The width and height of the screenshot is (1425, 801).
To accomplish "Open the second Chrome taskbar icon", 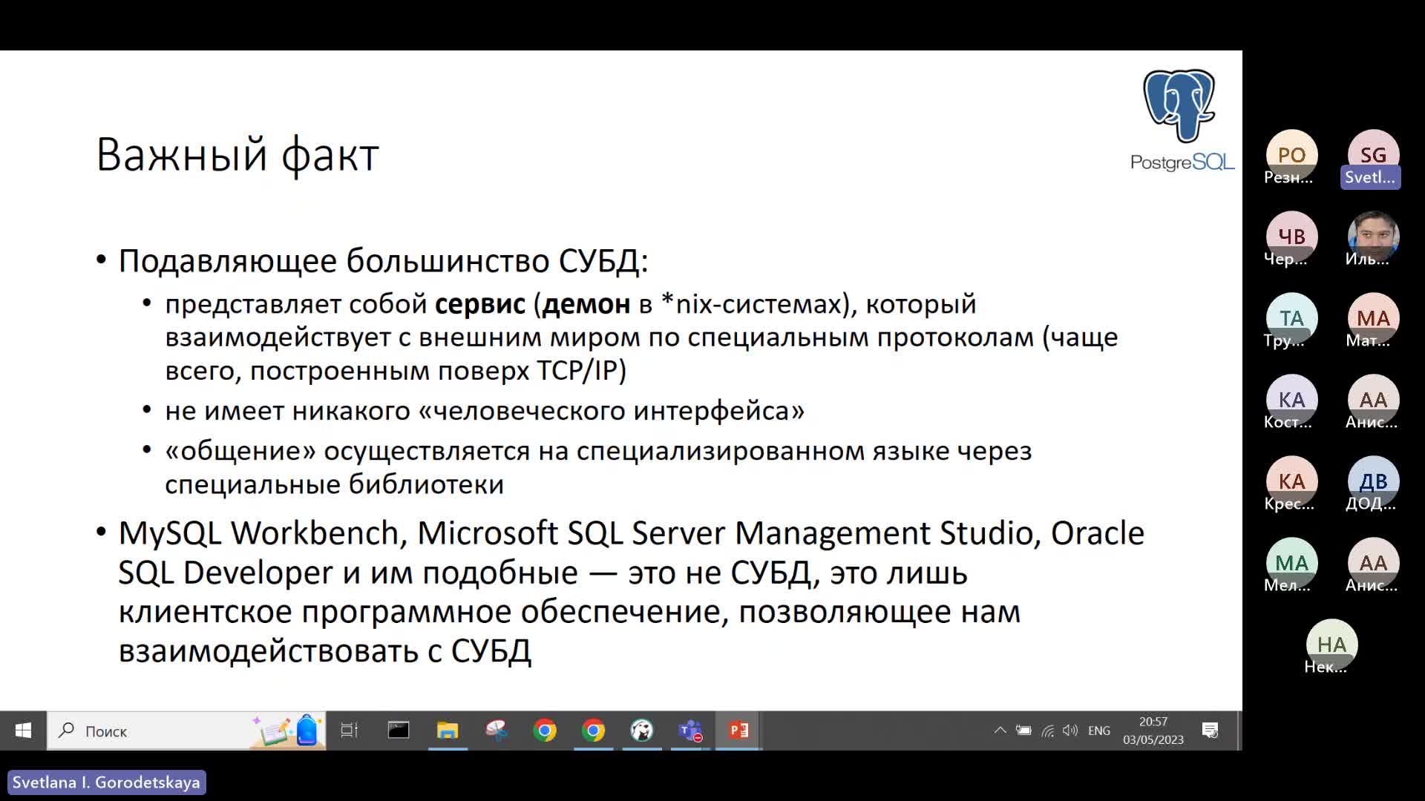I will 593,731.
